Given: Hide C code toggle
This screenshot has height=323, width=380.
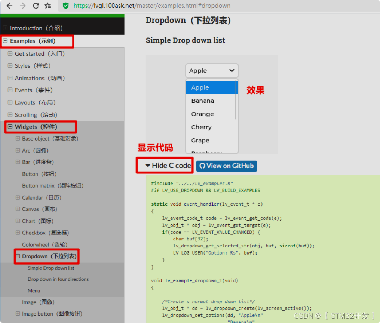Looking at the screenshot, I should 168,166.
